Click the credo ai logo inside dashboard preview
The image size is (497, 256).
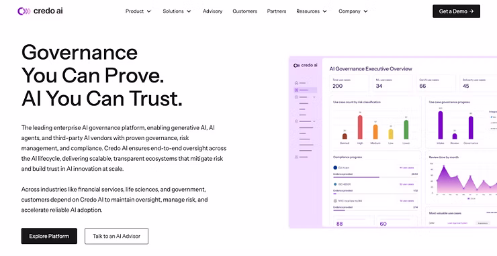pos(305,65)
